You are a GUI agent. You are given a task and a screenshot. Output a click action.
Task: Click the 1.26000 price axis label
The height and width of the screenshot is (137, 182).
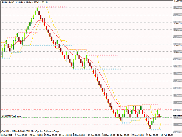click(178, 96)
